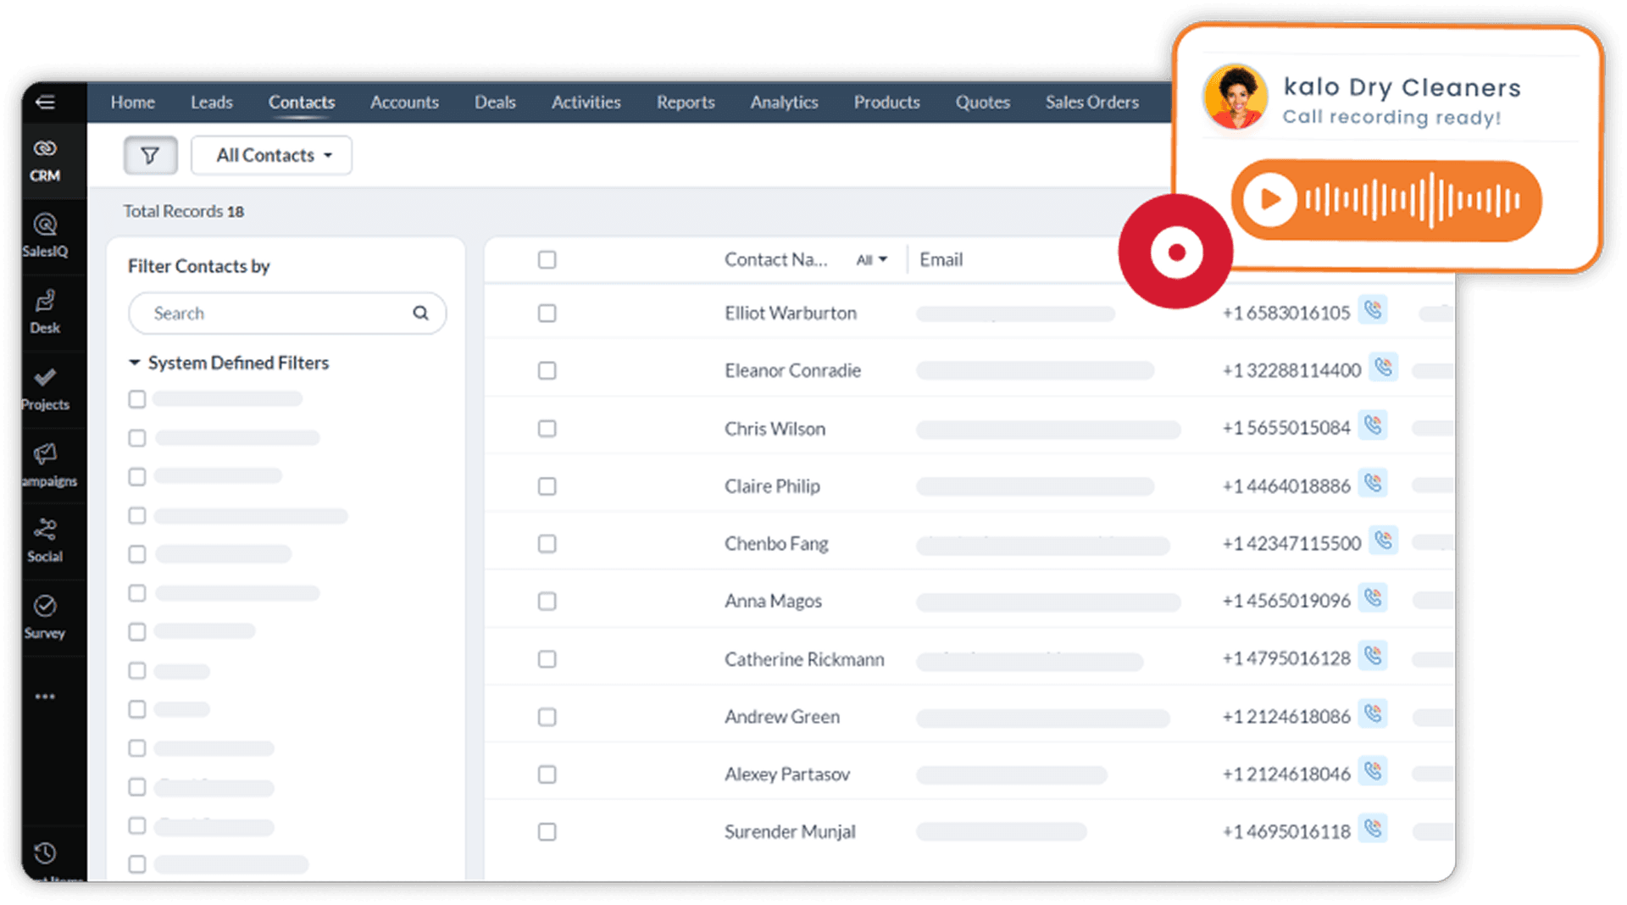Show more apps via the three dots icon

coord(45,697)
